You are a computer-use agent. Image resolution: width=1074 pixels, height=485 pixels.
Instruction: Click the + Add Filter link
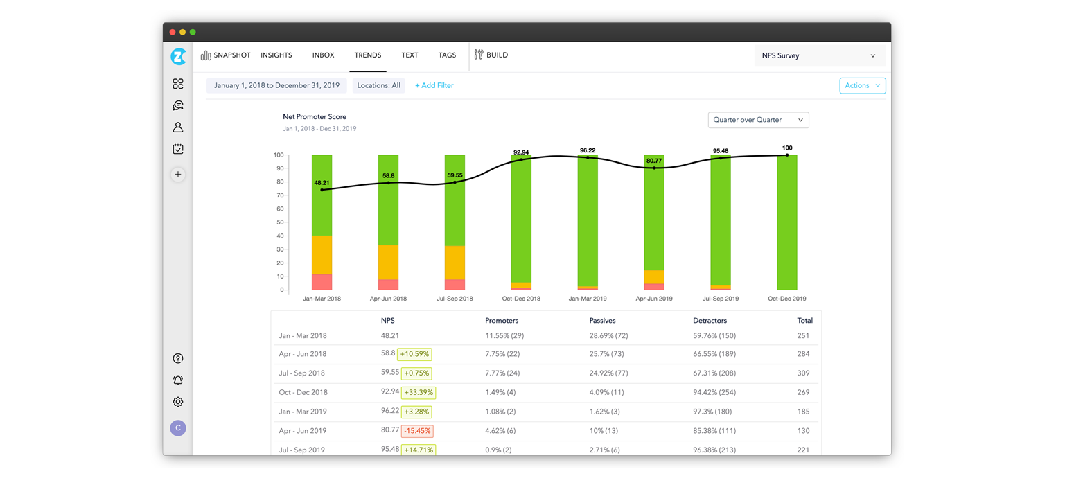tap(434, 86)
